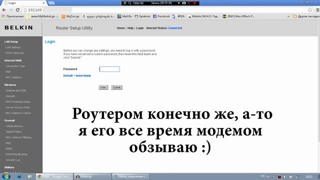Image resolution: width=320 pixels, height=180 pixels.
Task: Open the Приложения apps shortcut
Action: click(x=12, y=16)
